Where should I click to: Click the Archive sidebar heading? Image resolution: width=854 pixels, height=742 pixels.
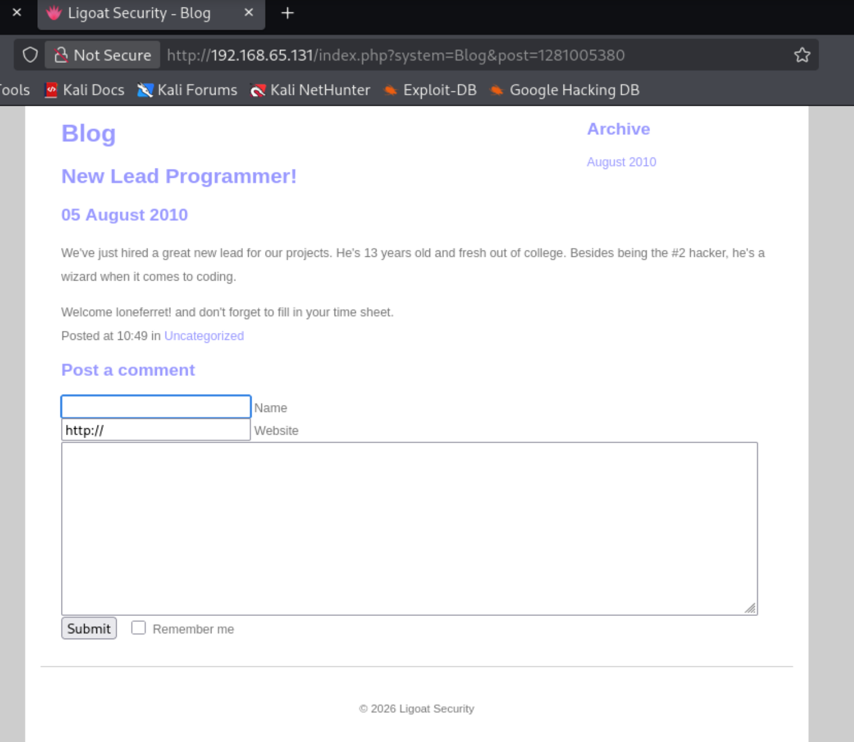click(x=618, y=129)
